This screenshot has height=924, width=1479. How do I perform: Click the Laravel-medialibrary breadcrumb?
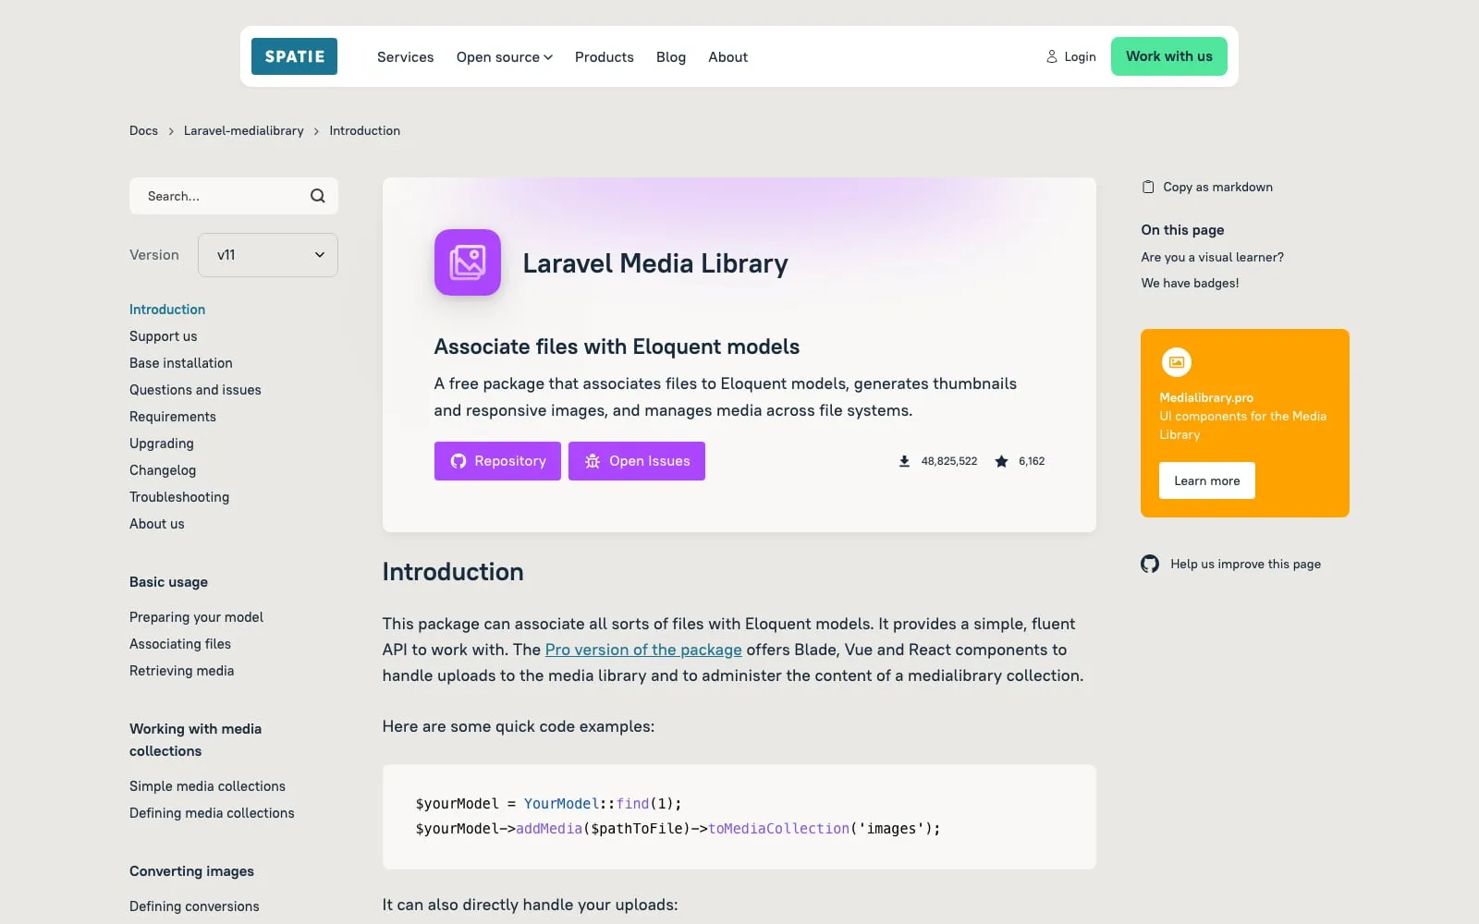(x=244, y=130)
